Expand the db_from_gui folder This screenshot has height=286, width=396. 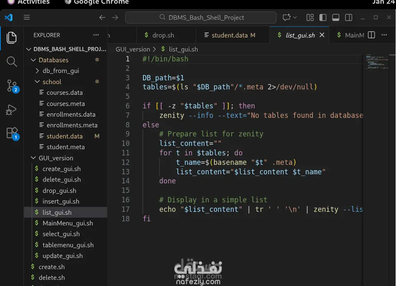(66, 71)
